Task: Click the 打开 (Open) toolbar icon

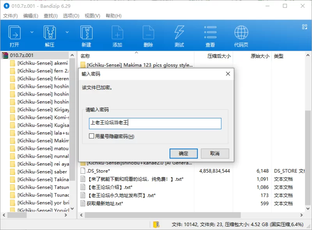Action: tap(14, 36)
